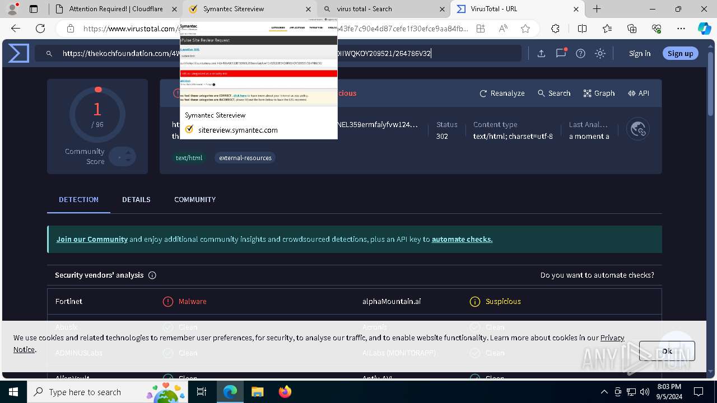The width and height of the screenshot is (717, 403).
Task: Click info icon beside Security vendors' analysis
Action: coord(152,275)
